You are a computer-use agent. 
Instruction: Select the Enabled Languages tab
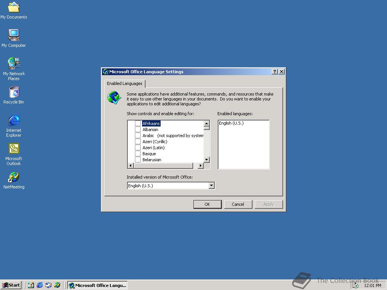pyautogui.click(x=125, y=83)
